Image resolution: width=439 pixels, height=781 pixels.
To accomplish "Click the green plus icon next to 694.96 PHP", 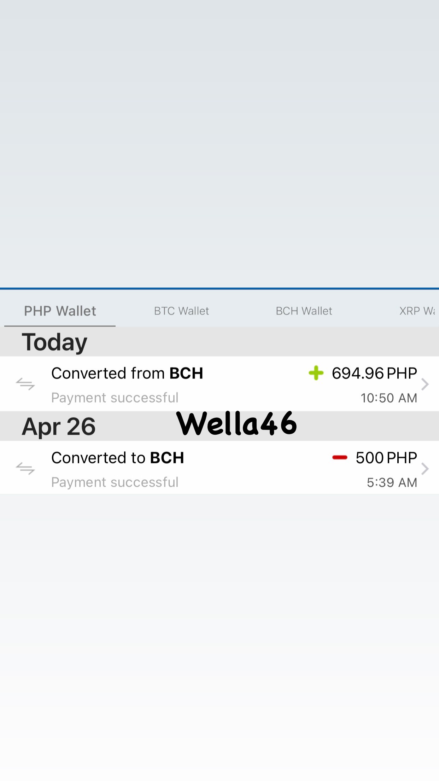I will [x=316, y=373].
